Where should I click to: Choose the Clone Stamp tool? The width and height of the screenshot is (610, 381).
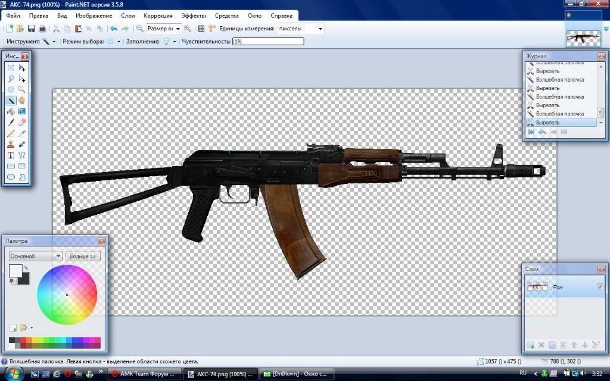pos(11,144)
